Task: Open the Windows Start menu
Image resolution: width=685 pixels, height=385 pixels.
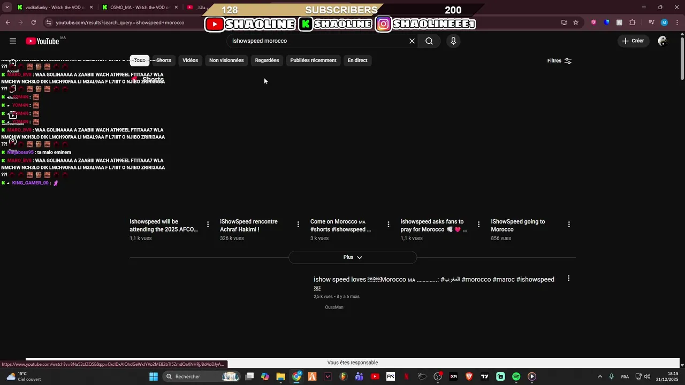Action: pyautogui.click(x=154, y=376)
